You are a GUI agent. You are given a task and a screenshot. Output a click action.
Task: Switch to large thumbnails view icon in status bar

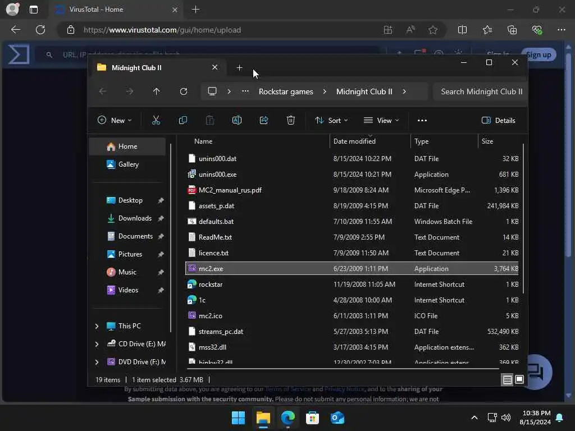(519, 380)
